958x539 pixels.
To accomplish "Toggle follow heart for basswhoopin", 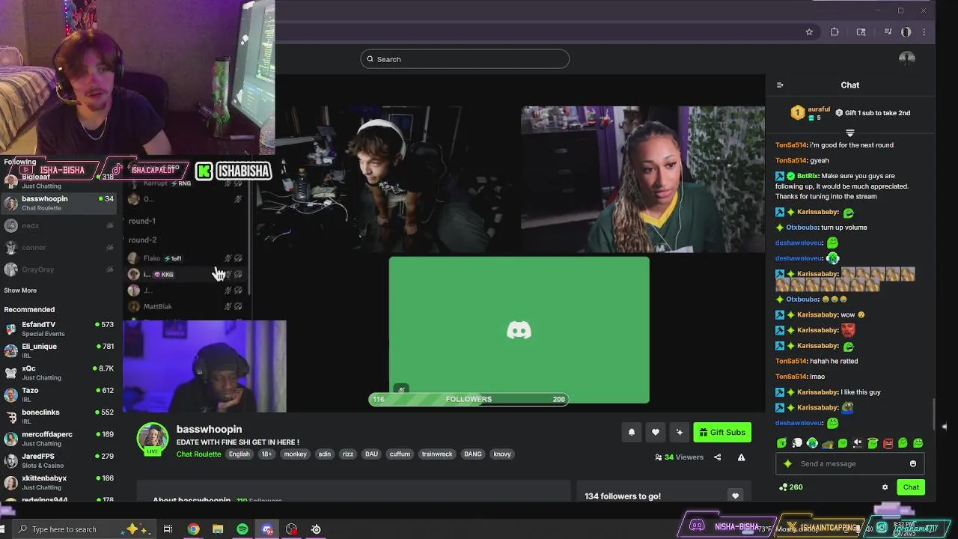I will 656,432.
